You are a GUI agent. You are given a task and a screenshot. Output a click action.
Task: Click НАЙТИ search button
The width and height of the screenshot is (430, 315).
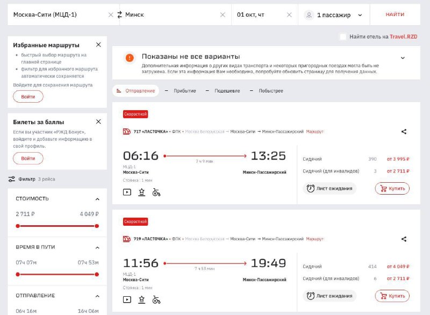(395, 15)
